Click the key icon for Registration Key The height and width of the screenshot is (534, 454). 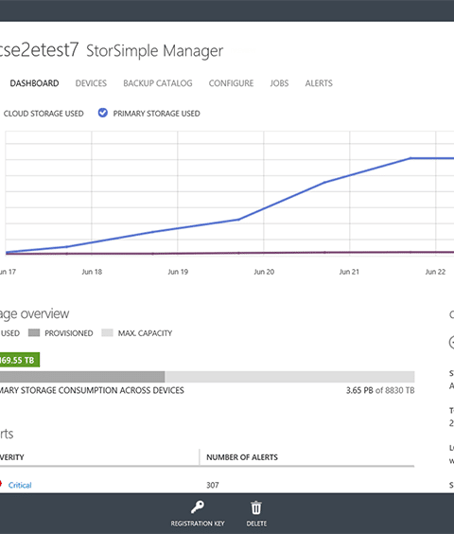click(x=198, y=507)
